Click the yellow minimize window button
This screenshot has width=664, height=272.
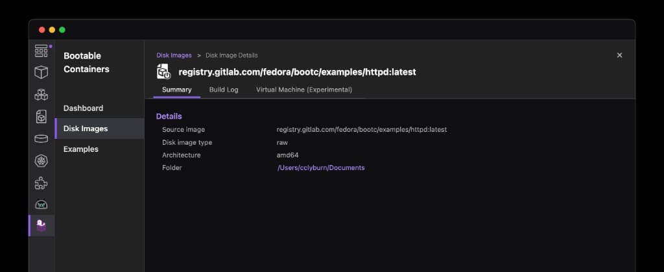pos(52,30)
